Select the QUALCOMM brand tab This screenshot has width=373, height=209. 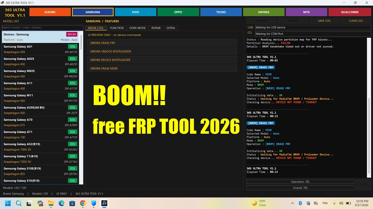pos(349,12)
